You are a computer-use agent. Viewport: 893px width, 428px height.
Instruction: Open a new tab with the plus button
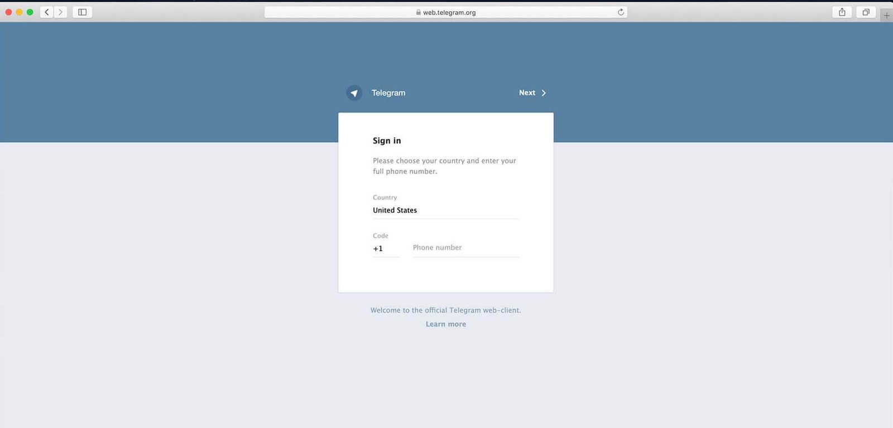click(x=886, y=16)
